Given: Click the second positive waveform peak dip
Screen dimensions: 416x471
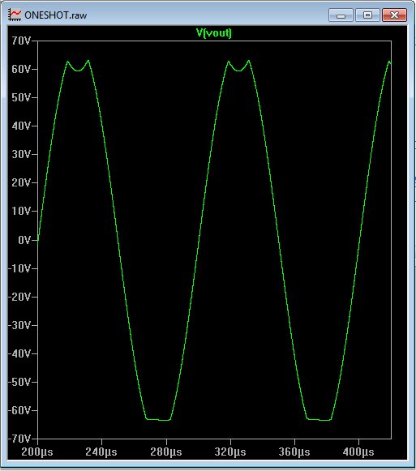Looking at the screenshot, I should pyautogui.click(x=238, y=71).
